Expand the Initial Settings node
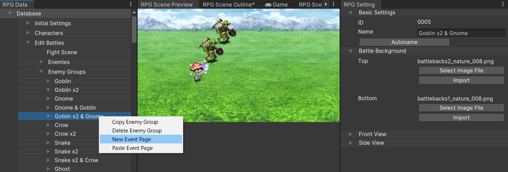 [x=28, y=23]
